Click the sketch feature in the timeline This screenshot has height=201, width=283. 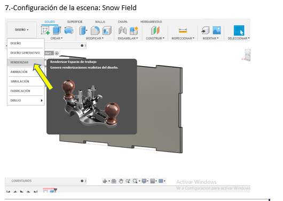(45, 191)
